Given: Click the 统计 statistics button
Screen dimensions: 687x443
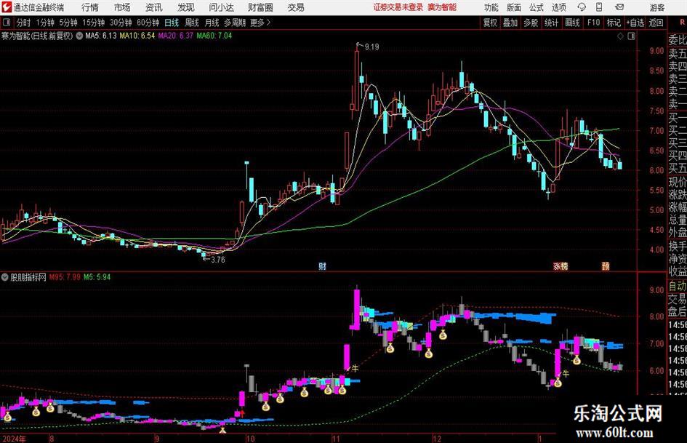Looking at the screenshot, I should coord(551,23).
